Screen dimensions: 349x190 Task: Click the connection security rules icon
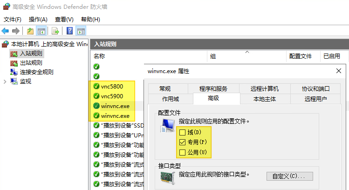(x=14, y=72)
